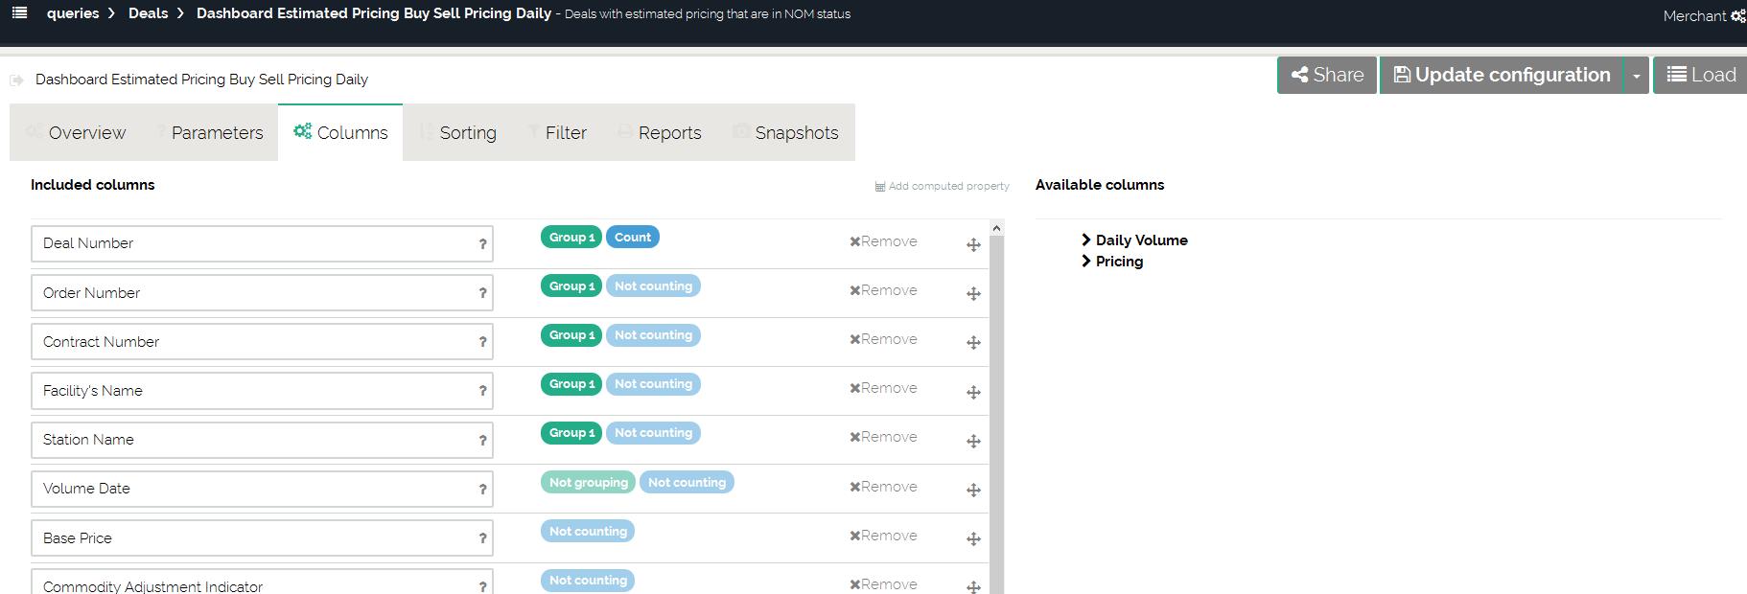
Task: Click the Order Number column name field
Action: point(249,293)
